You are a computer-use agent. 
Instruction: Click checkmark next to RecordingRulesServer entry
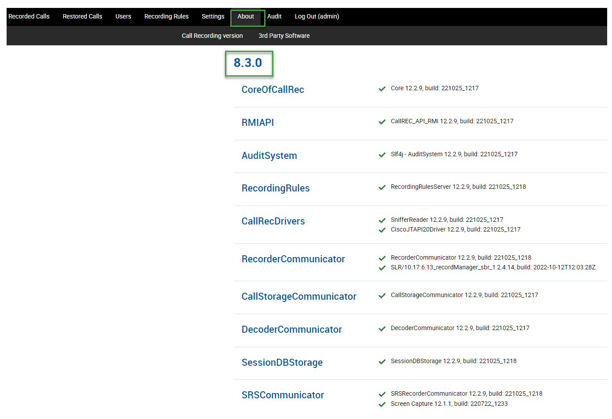pyautogui.click(x=382, y=187)
